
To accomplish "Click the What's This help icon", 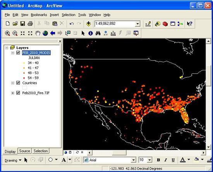I will pos(189,24).
